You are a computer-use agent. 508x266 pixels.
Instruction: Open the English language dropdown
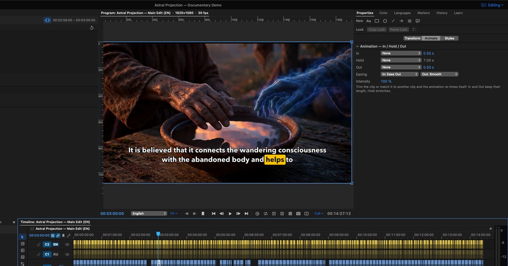tap(149, 214)
